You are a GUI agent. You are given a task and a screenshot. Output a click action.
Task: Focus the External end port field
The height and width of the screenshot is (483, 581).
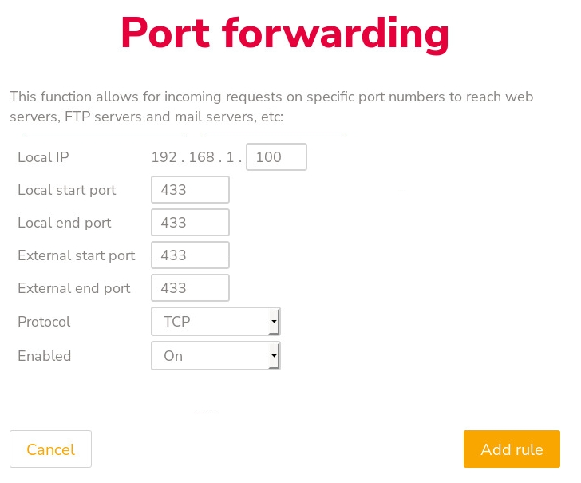tap(190, 288)
